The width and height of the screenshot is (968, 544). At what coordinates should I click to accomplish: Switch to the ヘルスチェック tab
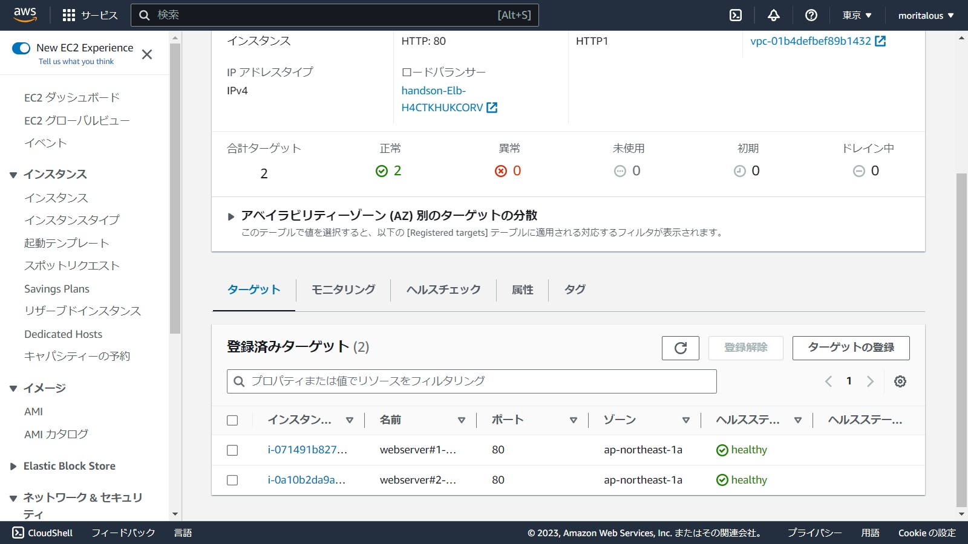pos(443,290)
